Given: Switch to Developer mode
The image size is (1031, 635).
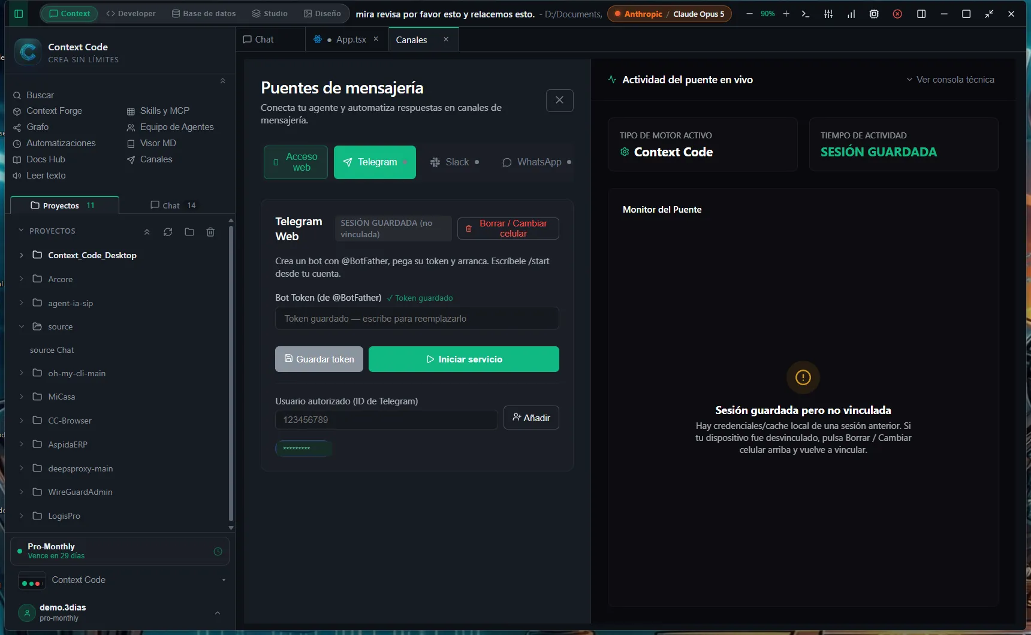Looking at the screenshot, I should pyautogui.click(x=131, y=14).
